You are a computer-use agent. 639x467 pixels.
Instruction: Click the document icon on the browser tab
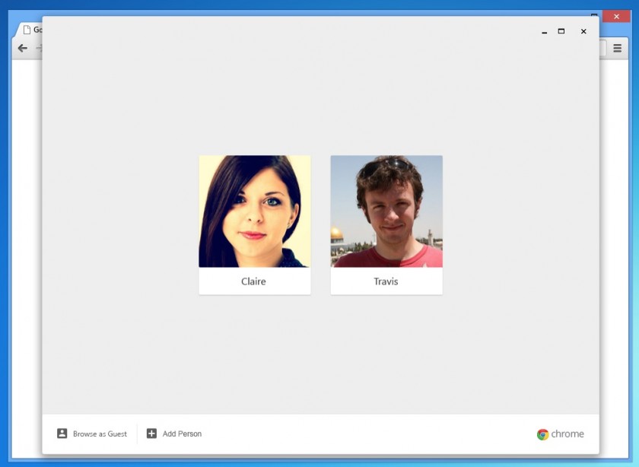26,30
